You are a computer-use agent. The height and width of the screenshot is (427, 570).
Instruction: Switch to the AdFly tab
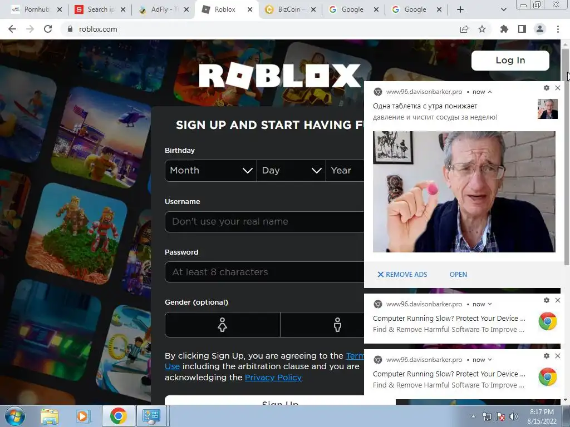click(x=164, y=9)
